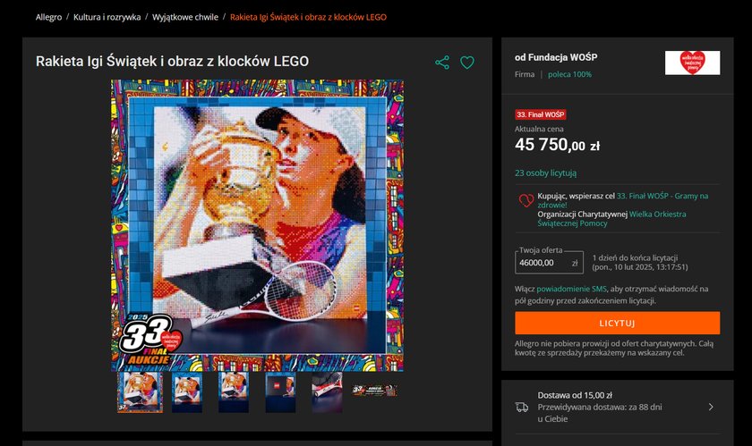This screenshot has height=446, width=752.
Task: Open Kultura i rozrywka breadcrumb
Action: 107,17
